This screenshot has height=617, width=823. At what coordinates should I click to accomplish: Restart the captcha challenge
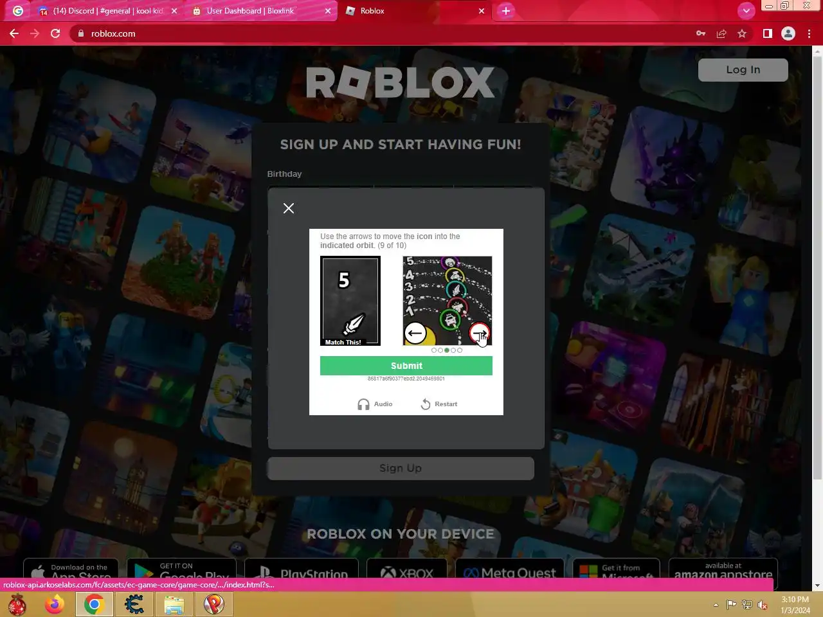(439, 404)
